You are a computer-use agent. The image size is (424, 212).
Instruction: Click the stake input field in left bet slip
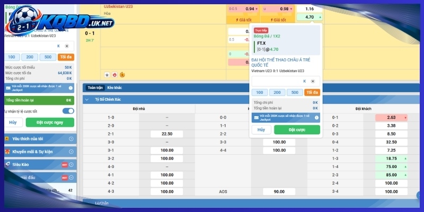point(39,46)
